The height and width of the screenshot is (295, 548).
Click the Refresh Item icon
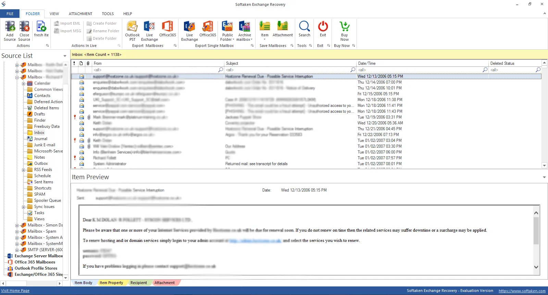(41, 26)
